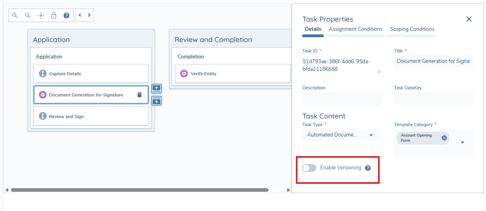Click the horizontal canvas scrollbar thumb
Image resolution: width=486 pixels, height=211 pixels.
coord(140,190)
